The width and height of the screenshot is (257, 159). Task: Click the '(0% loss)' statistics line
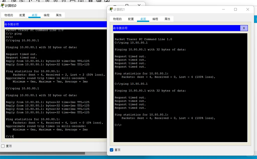coord(58,123)
